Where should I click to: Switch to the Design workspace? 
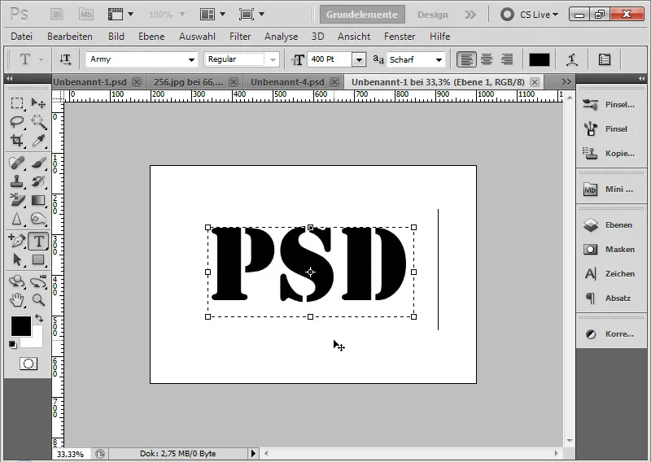point(433,15)
